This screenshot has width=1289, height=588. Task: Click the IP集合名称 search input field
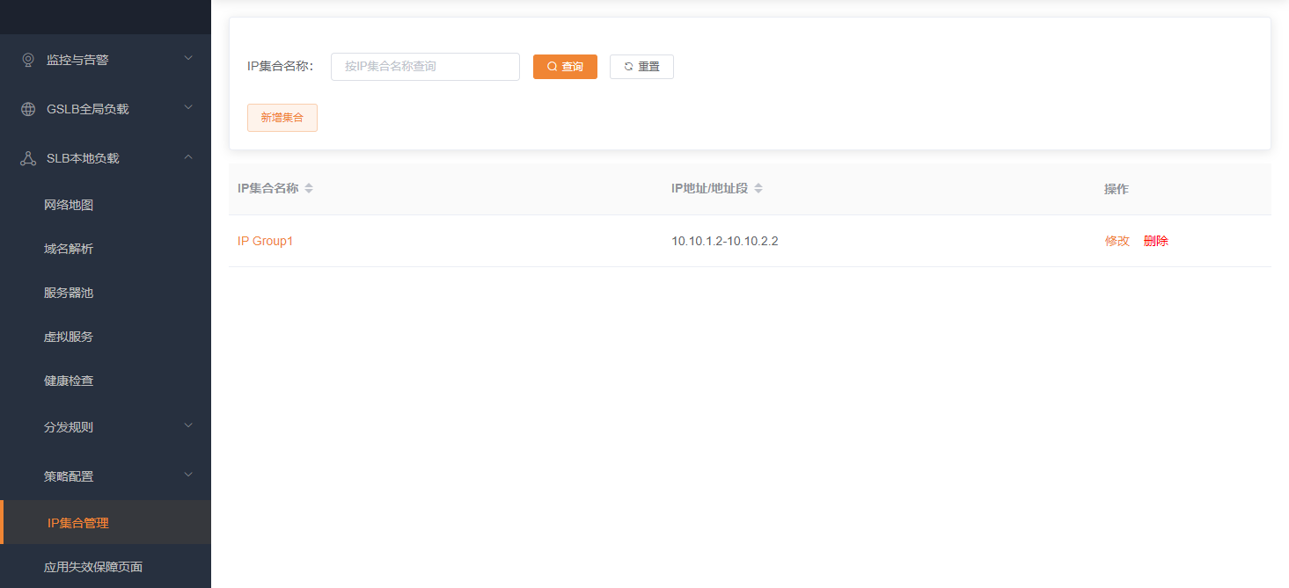425,66
